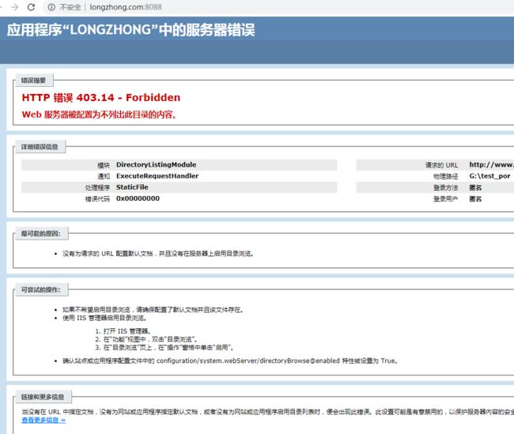514x434 pixels.
Task: Click the error code 0x00000000
Action: tap(138, 198)
